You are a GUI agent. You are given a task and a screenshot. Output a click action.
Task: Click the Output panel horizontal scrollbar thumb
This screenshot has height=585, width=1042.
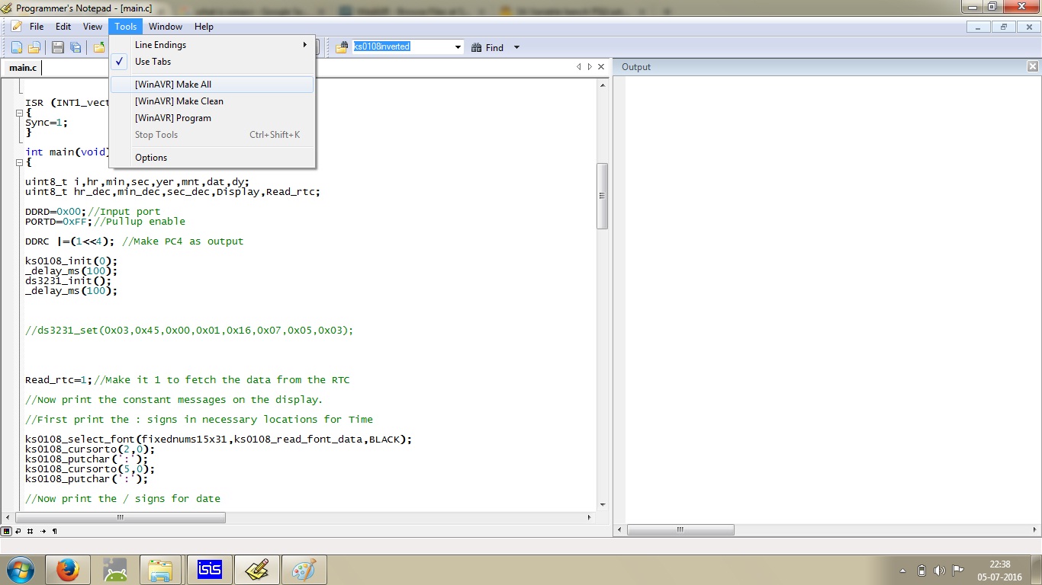(680, 530)
